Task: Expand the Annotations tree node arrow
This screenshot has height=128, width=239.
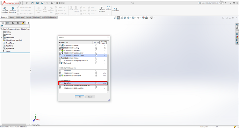Action: coord(1,38)
